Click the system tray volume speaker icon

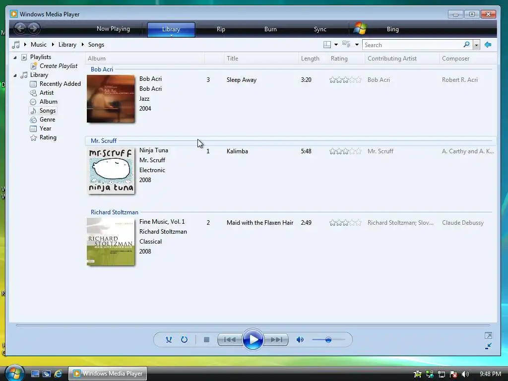click(x=465, y=374)
